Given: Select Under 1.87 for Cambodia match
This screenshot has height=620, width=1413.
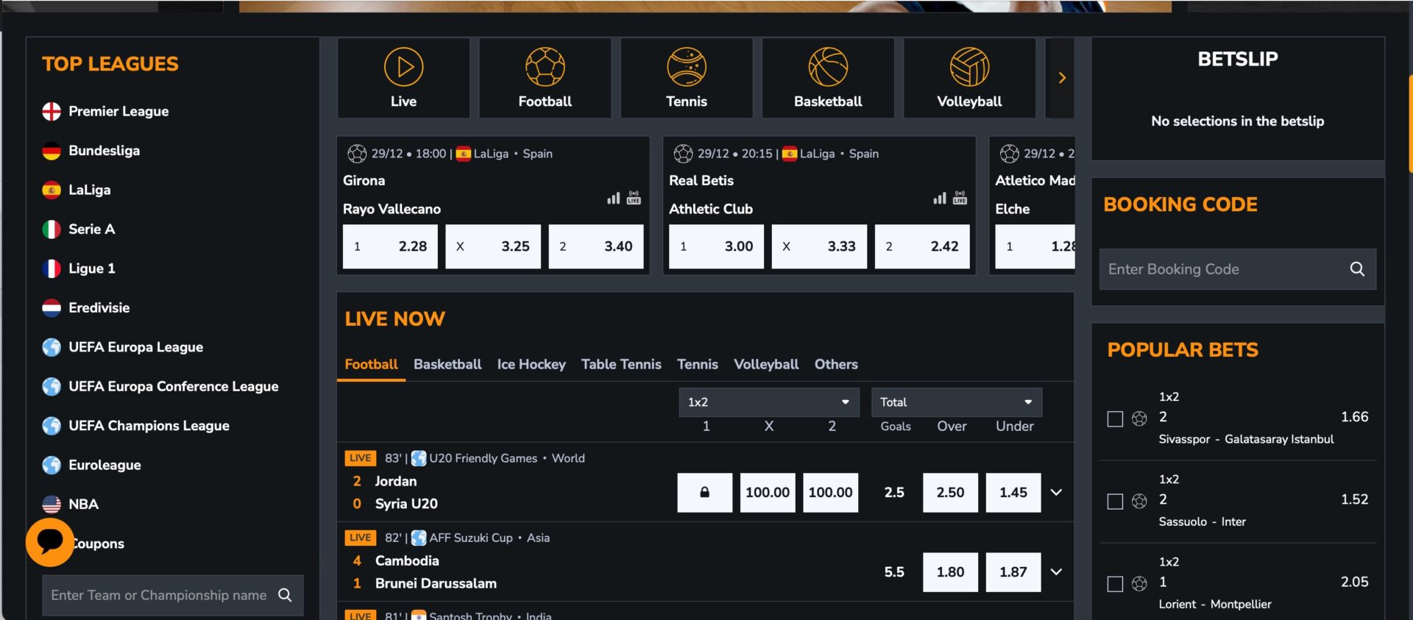Looking at the screenshot, I should [x=1013, y=571].
